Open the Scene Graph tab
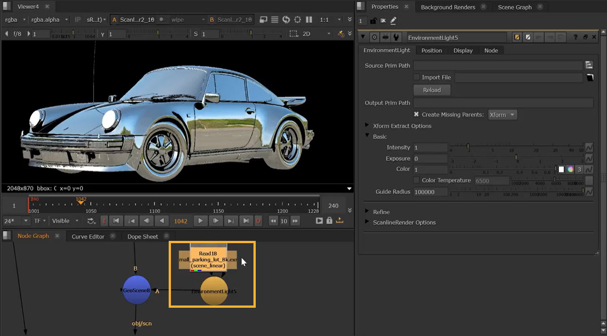The width and height of the screenshot is (607, 336). click(x=515, y=7)
